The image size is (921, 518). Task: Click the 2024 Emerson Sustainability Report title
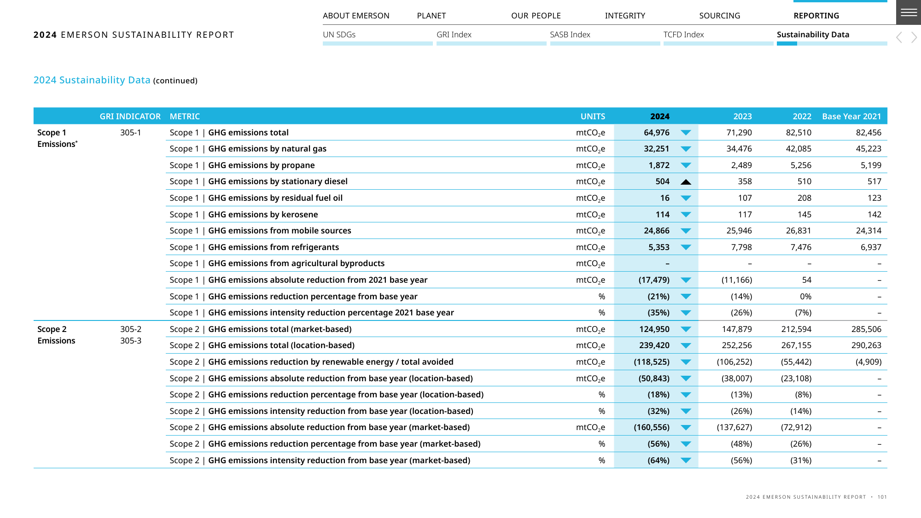click(x=134, y=35)
